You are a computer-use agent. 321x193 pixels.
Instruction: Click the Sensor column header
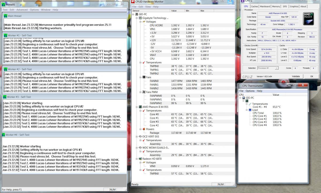pos(151,11)
